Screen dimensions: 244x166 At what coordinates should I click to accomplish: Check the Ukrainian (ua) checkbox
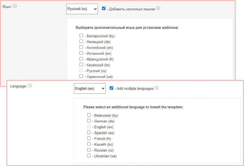point(89,156)
